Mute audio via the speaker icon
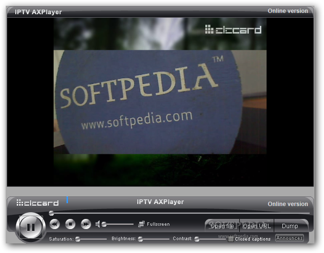324x253 pixels. 98,224
